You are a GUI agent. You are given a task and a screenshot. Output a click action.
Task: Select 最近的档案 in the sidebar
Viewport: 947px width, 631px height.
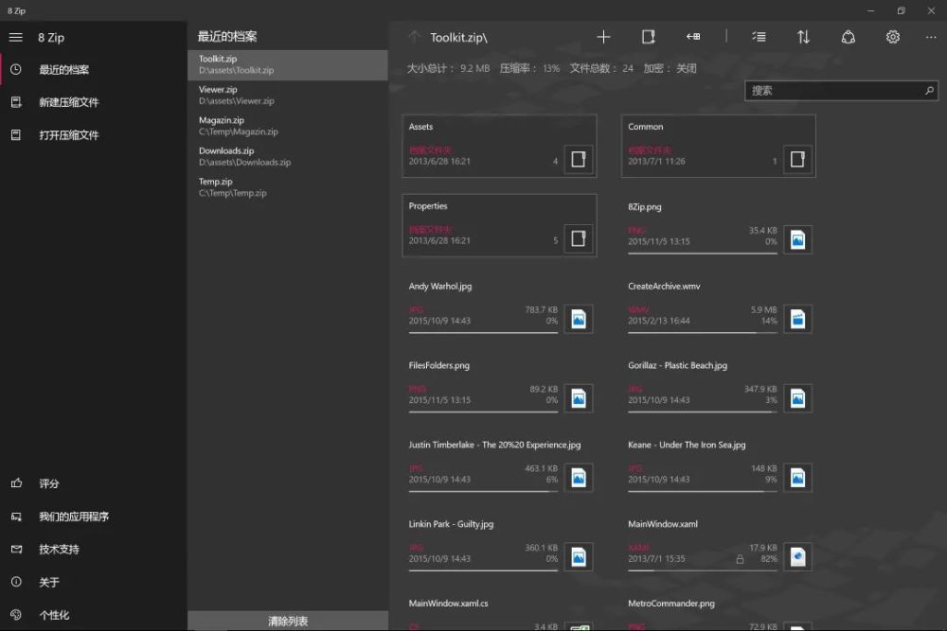coord(94,69)
